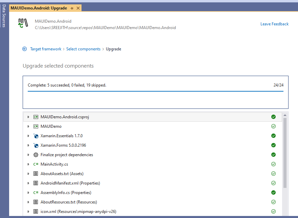Screen dimensions: 298x218
Task: Click the NuGet package icon for Xamarin.Forms
Action: (x=36, y=145)
